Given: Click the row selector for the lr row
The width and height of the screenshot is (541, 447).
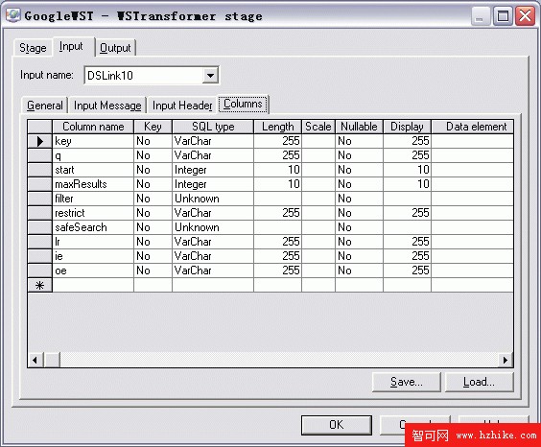Looking at the screenshot, I should pos(39,242).
